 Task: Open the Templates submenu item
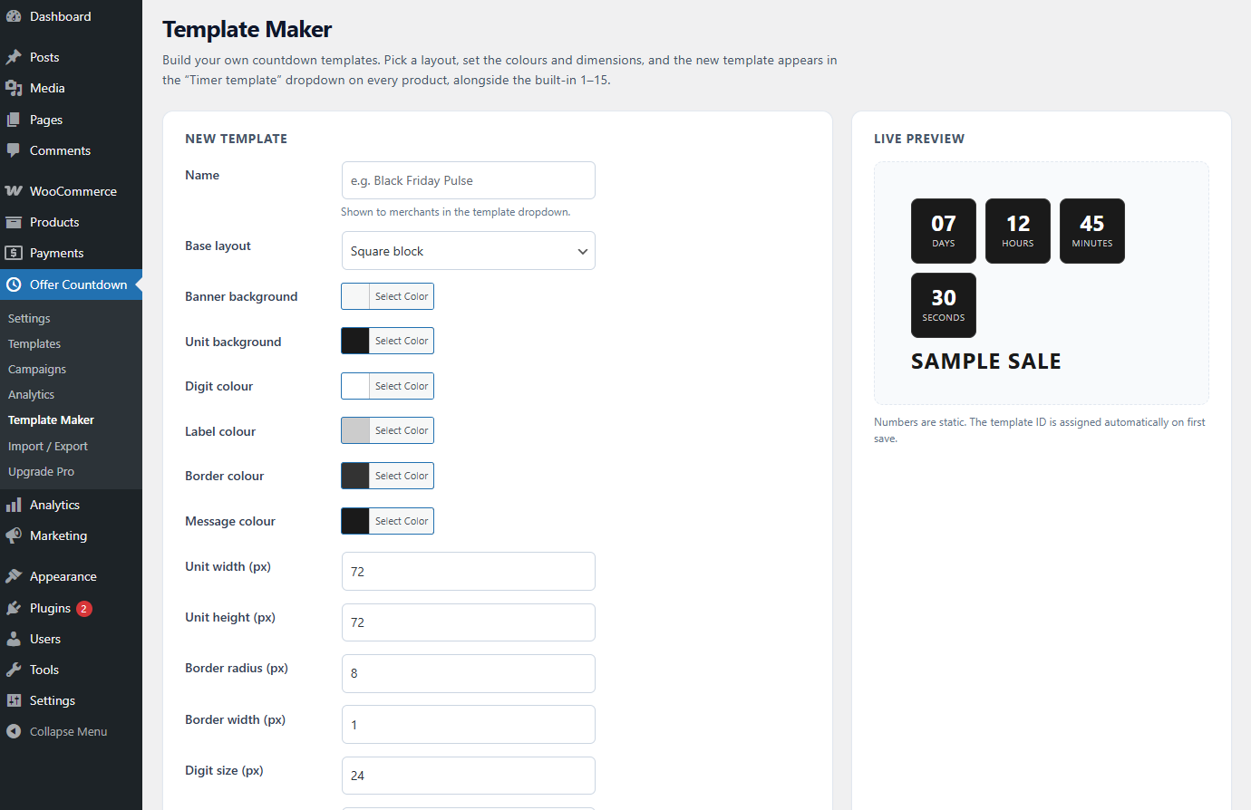point(34,343)
